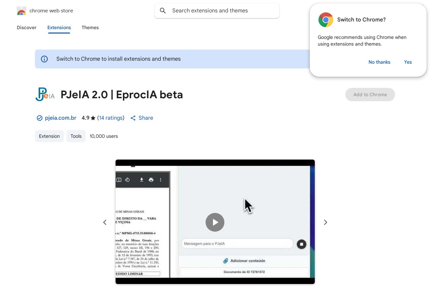Play the preview video
430x286 pixels.
pos(215,222)
